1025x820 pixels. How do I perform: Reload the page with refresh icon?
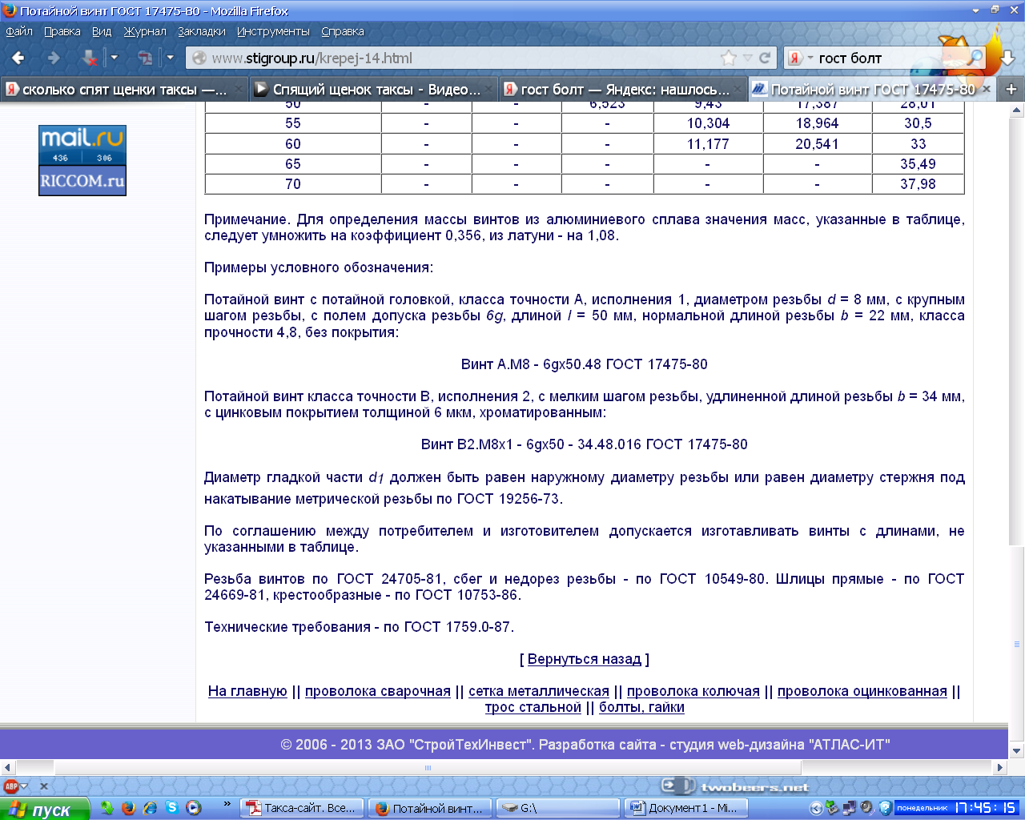(765, 58)
